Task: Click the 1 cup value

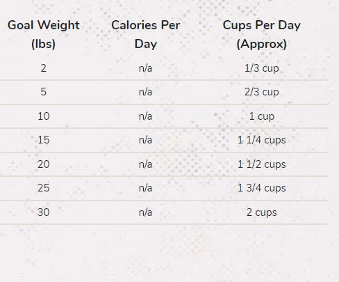Action: (x=262, y=116)
